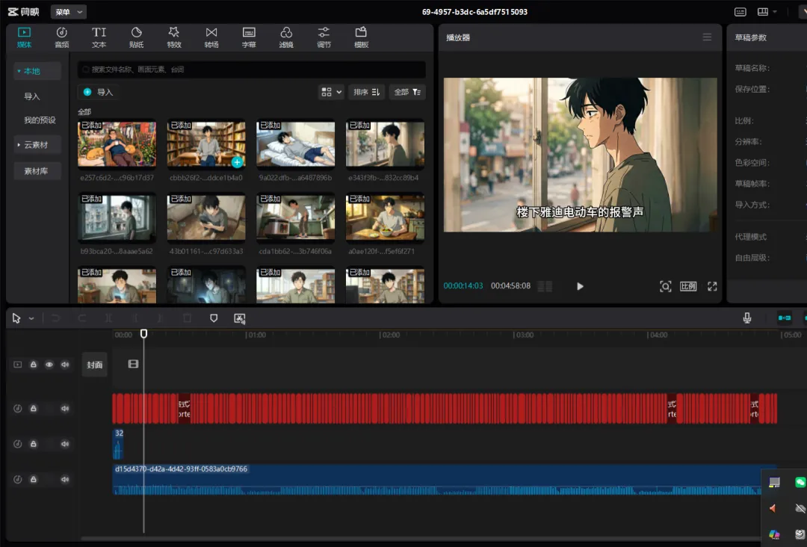Mute the red audio clips track

[x=65, y=408]
